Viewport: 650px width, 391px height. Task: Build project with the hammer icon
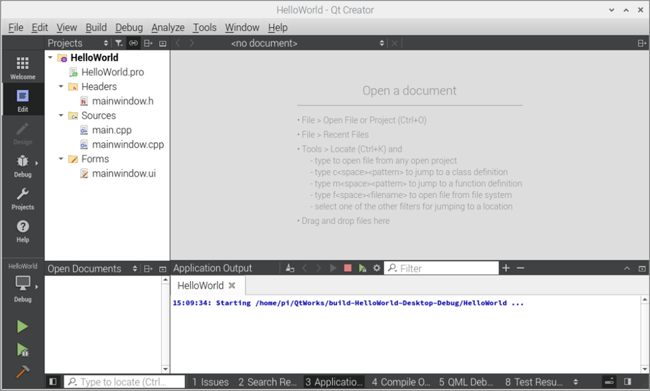[x=23, y=372]
